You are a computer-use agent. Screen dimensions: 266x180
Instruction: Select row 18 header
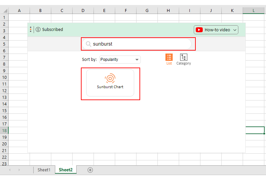click(4, 130)
